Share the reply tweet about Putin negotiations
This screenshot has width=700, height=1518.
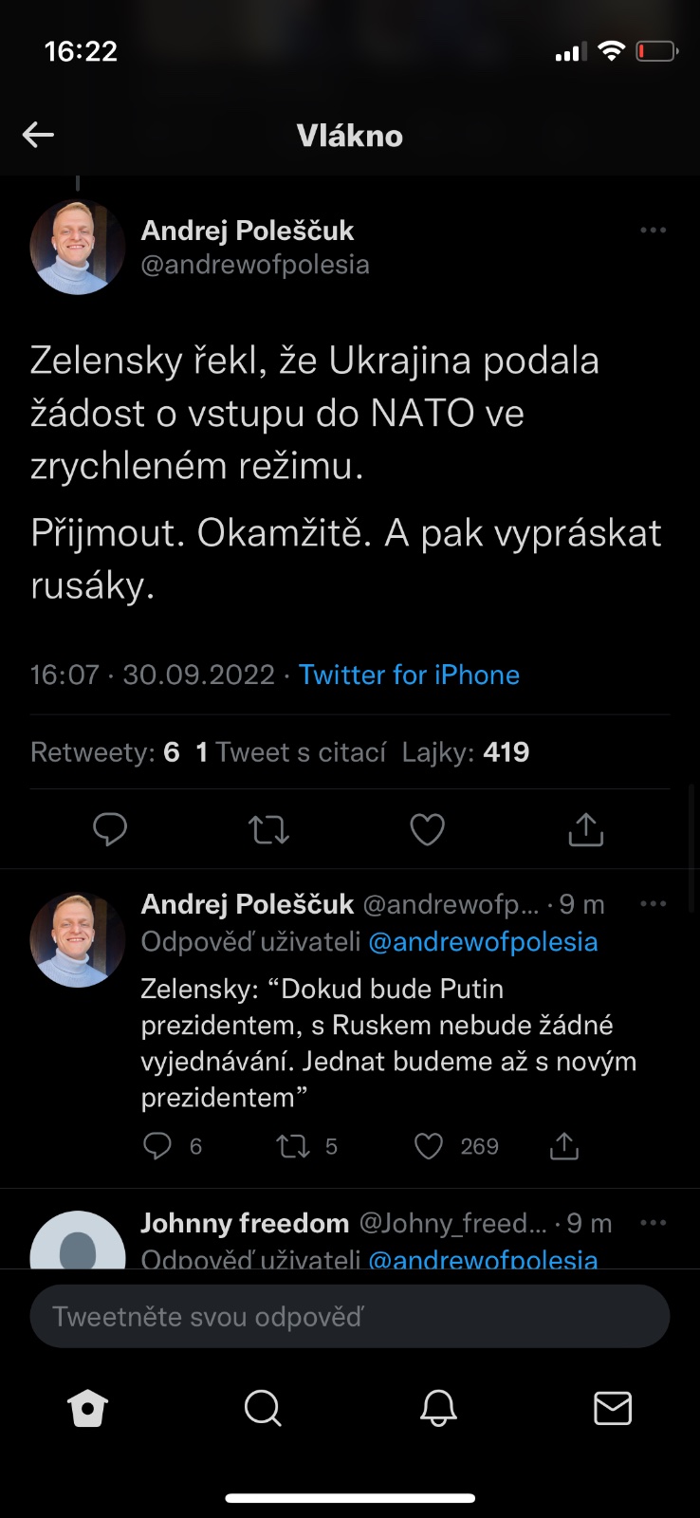point(564,1146)
